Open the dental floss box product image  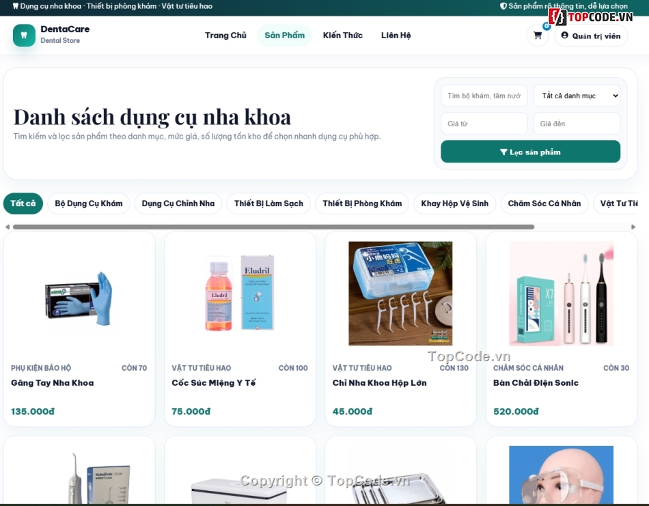(x=400, y=294)
